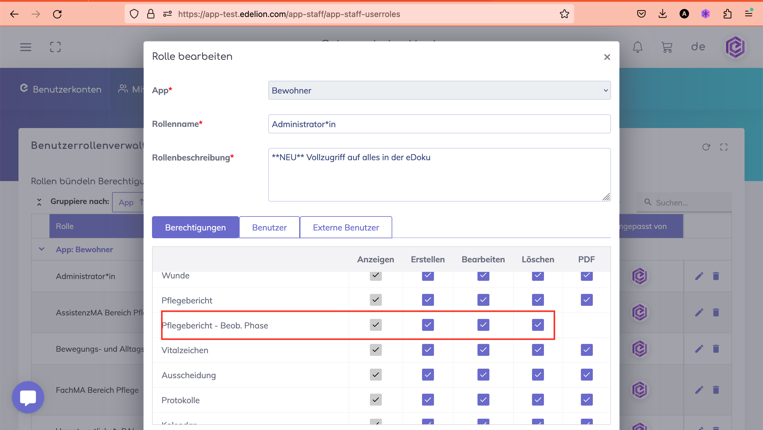
Task: Open the shopping cart
Action: (667, 47)
